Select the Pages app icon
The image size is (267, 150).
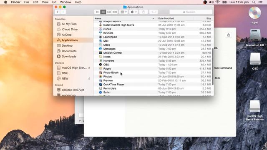click(101, 68)
